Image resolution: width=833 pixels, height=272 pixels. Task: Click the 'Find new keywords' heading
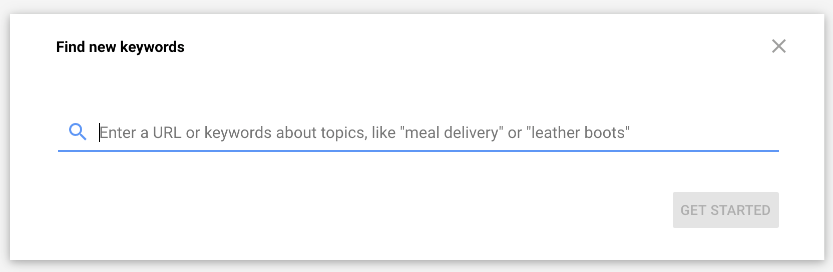(x=120, y=47)
